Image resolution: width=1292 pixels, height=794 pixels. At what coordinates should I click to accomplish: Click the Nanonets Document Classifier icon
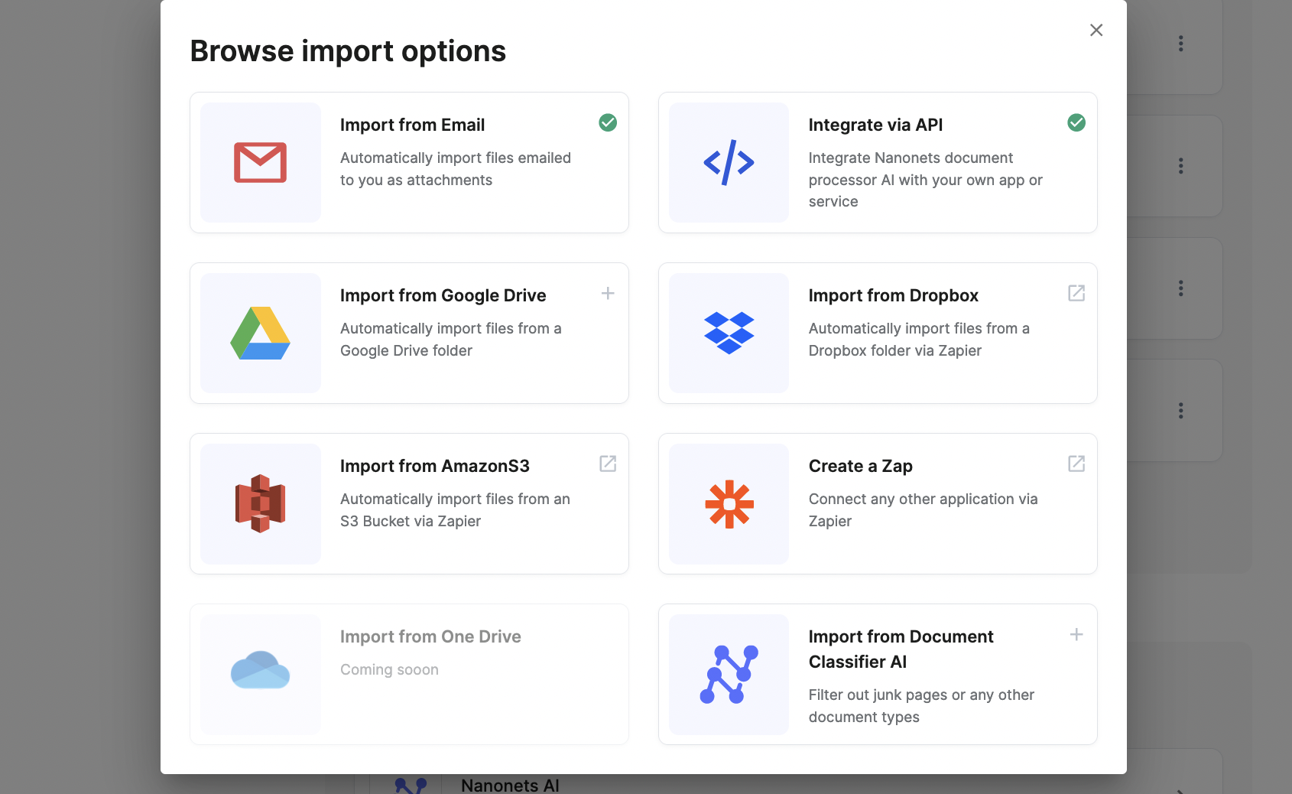pos(729,675)
